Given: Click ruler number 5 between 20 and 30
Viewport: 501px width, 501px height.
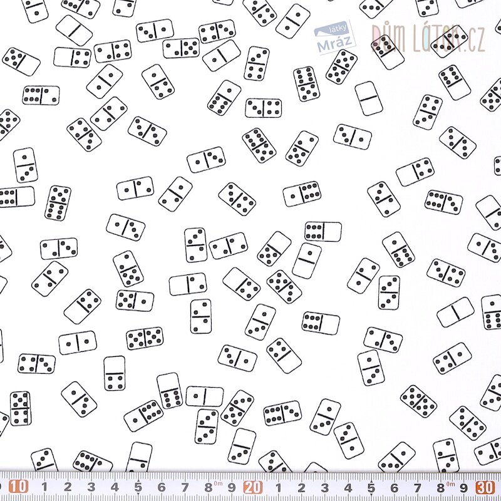Looking at the screenshot, I should point(371,487).
